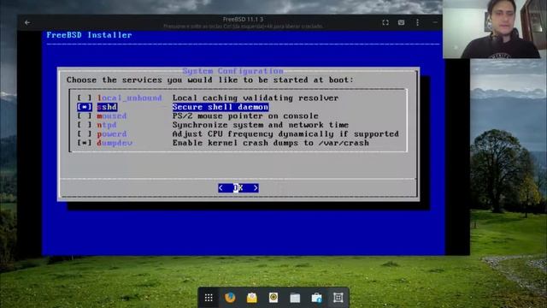Click the 'FreeBSD 11.1 3' window title
547x308 pixels.
(x=243, y=19)
